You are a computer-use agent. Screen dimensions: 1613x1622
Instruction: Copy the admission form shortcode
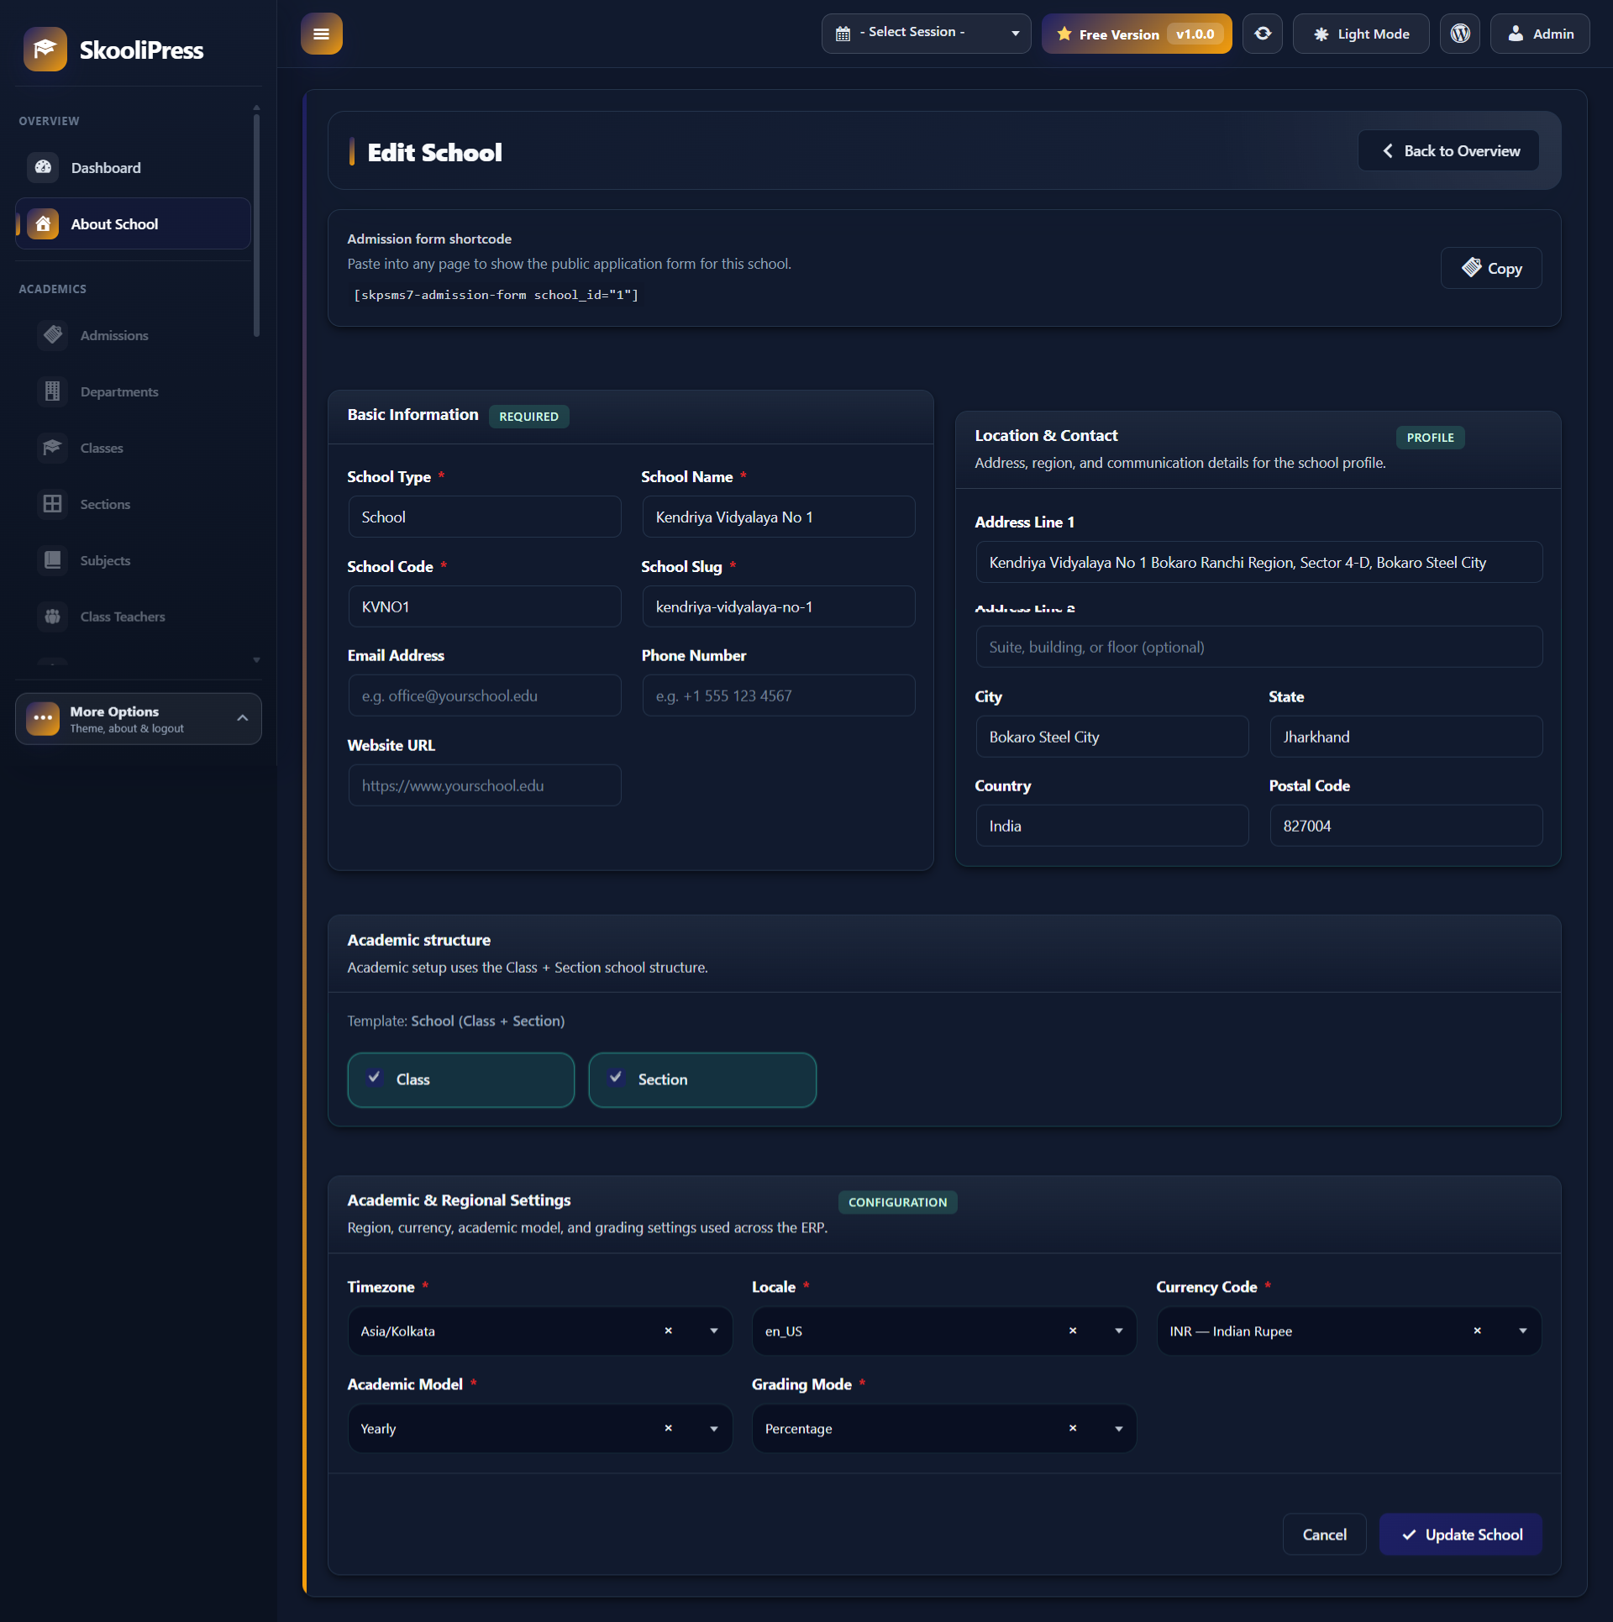1491,268
